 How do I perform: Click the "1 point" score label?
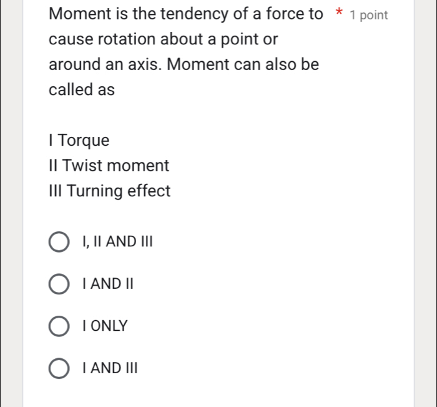[x=369, y=14]
